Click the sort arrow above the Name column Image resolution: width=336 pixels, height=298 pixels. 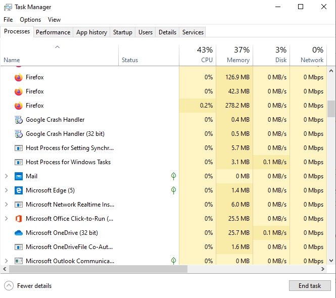click(x=57, y=47)
